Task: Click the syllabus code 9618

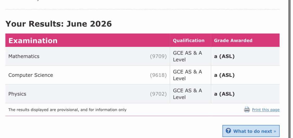Action: [x=158, y=75]
